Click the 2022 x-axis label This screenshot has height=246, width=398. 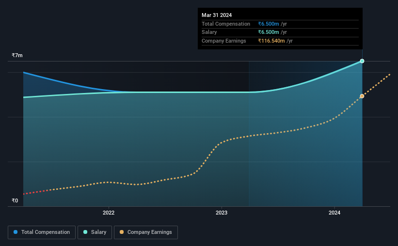(109, 213)
